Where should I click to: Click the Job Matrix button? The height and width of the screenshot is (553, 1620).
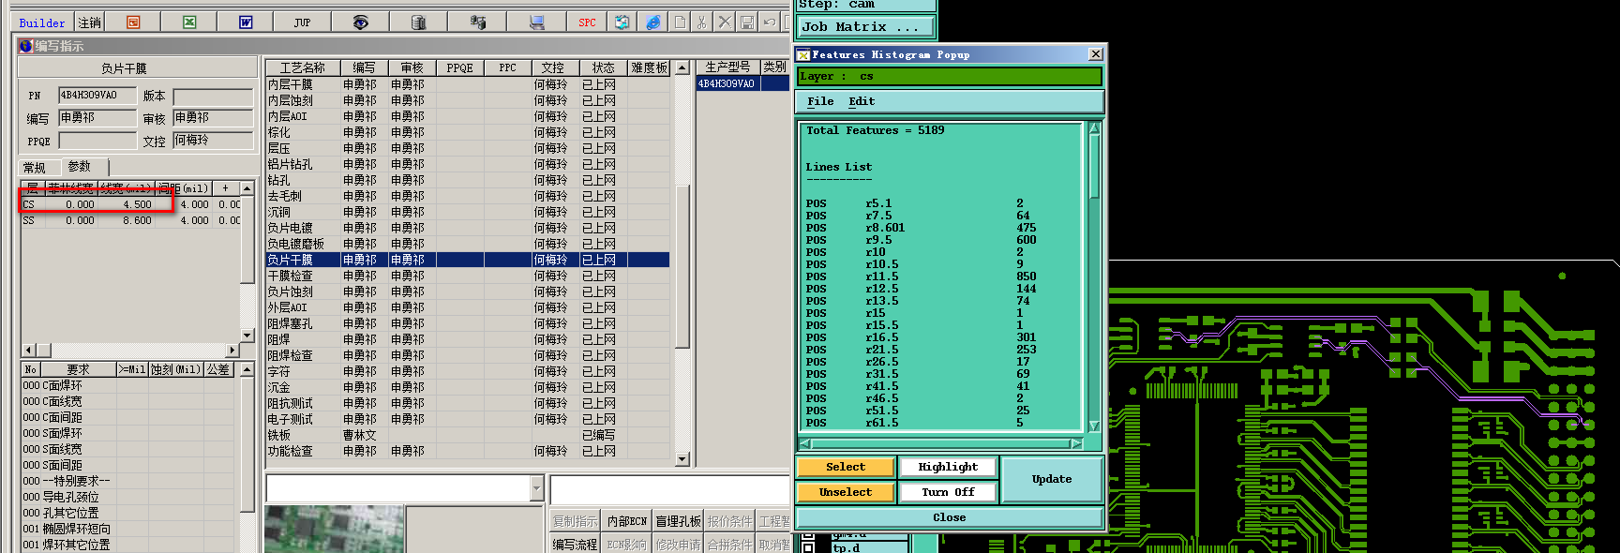865,26
